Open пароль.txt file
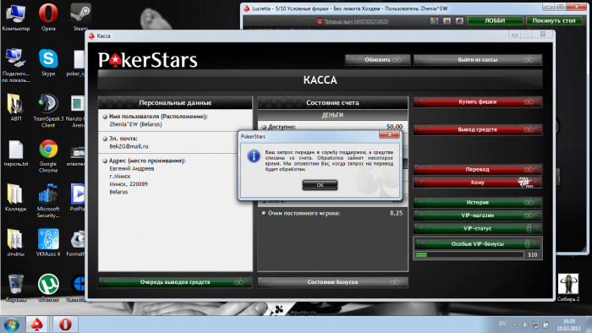Screen dimensions: 592x333 15,153
